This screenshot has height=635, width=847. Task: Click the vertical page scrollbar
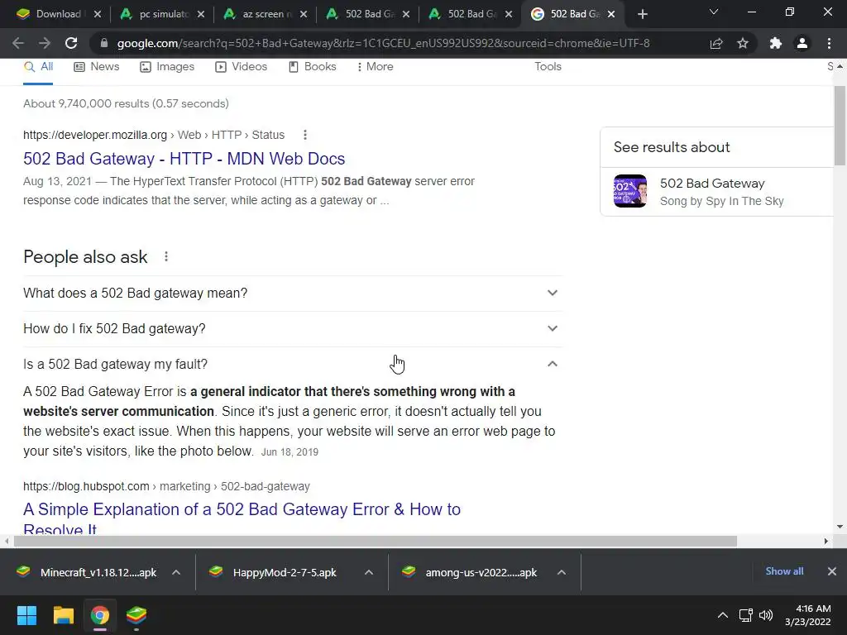[840, 126]
